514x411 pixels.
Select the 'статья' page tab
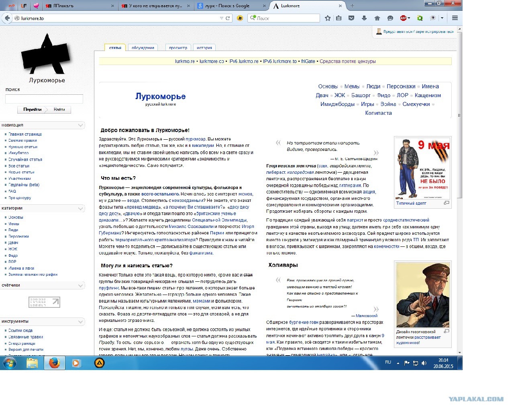(x=115, y=48)
